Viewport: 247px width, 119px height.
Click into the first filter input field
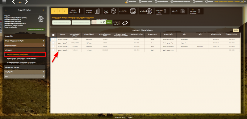(x=61, y=22)
